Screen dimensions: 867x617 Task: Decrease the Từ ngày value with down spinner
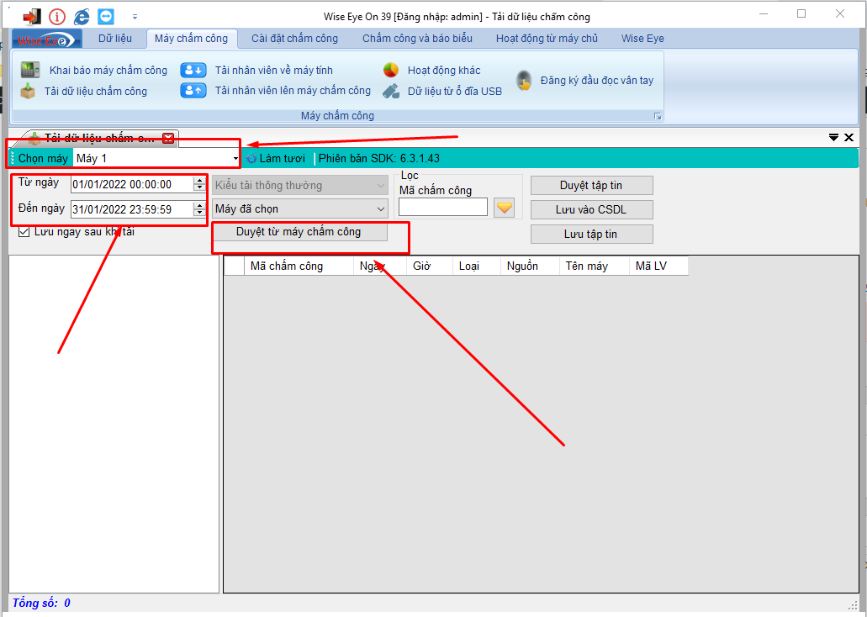[x=199, y=188]
